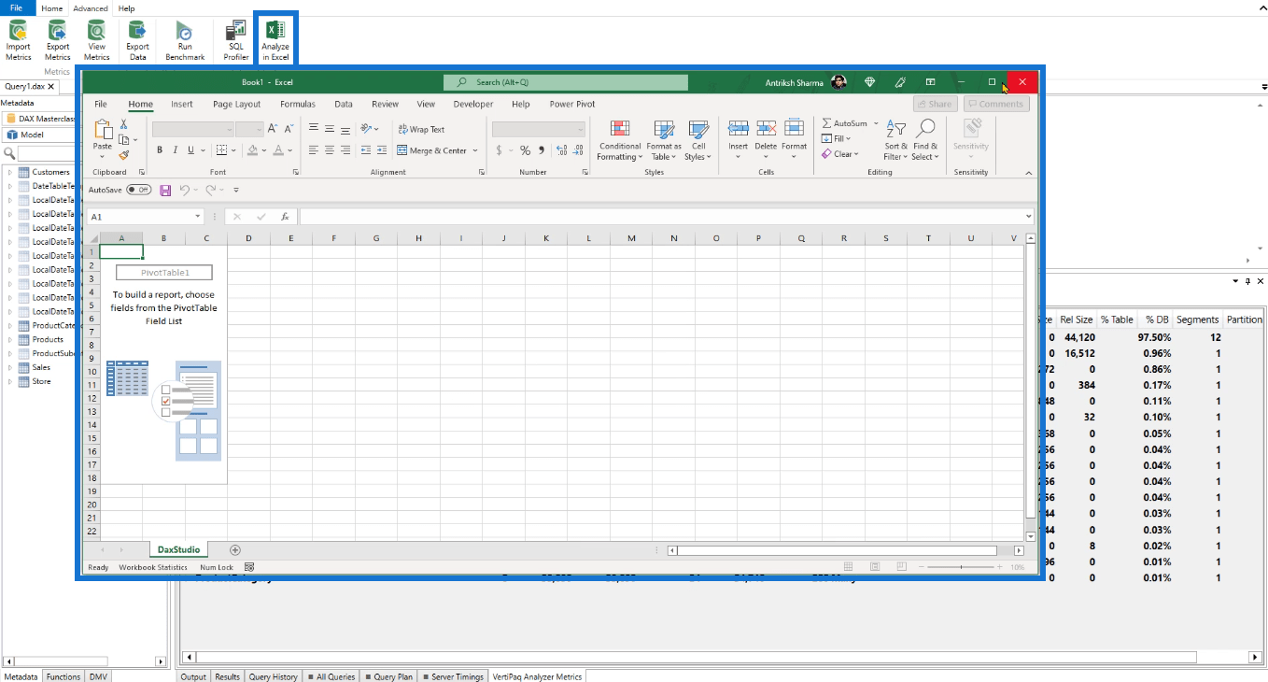Switch to Page Layout view in status bar
1268x682 pixels.
click(x=874, y=567)
